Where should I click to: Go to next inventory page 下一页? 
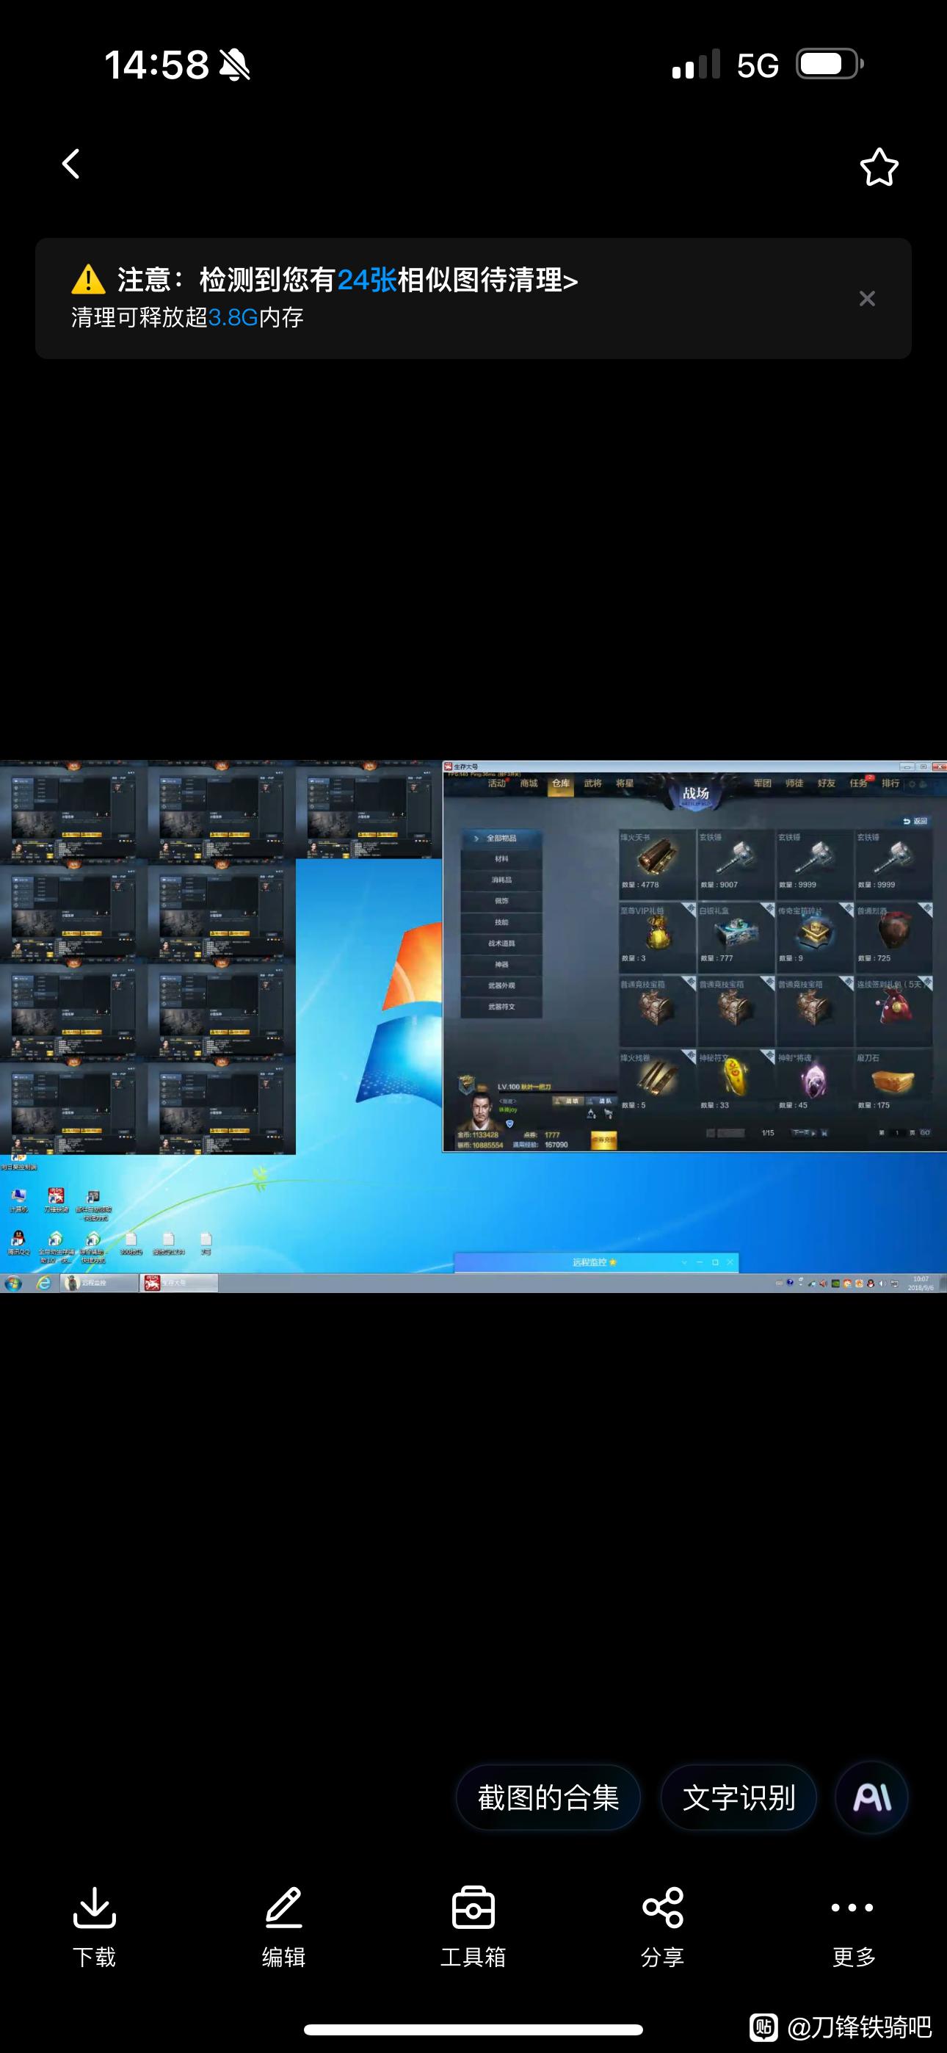[805, 1132]
